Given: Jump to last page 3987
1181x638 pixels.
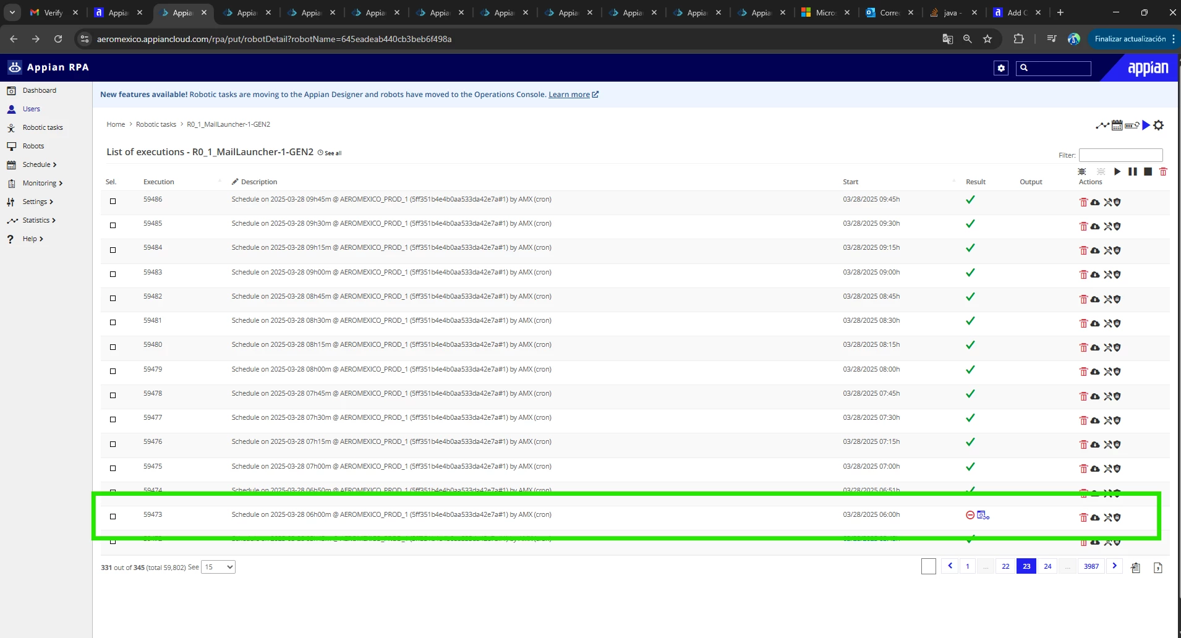Looking at the screenshot, I should [x=1091, y=566].
